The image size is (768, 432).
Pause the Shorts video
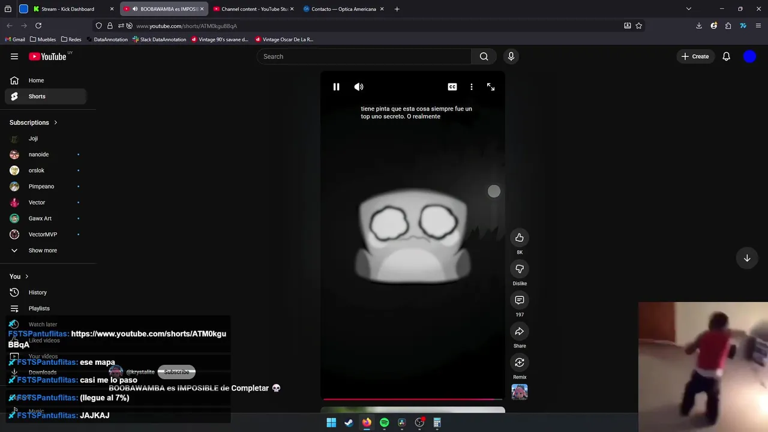[336, 87]
